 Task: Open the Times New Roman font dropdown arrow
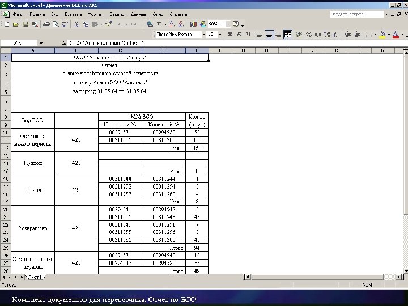click(204, 35)
